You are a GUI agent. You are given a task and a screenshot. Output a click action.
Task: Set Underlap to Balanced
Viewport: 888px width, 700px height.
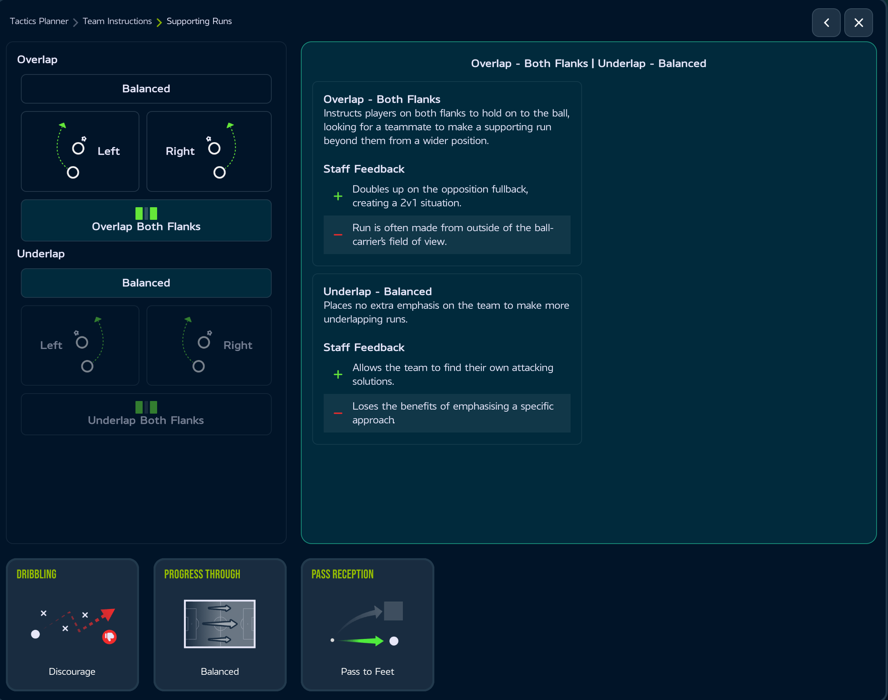pyautogui.click(x=146, y=283)
